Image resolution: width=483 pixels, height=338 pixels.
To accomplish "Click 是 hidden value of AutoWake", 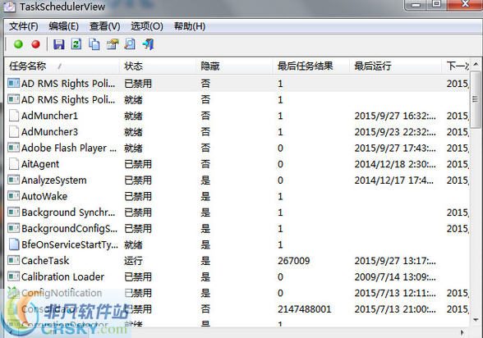I will pos(205,196).
